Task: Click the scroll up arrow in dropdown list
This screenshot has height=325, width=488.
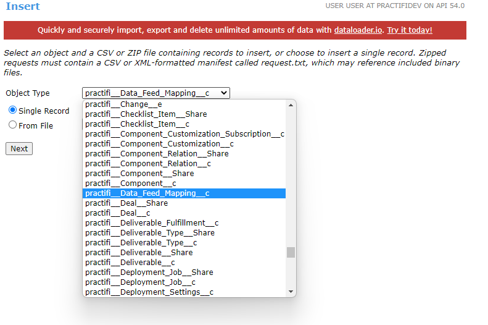Action: tap(291, 105)
